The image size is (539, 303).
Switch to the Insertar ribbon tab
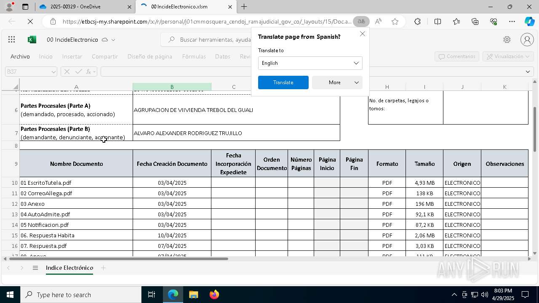tap(72, 56)
